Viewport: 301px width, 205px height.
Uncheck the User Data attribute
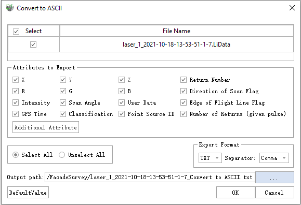(122, 102)
